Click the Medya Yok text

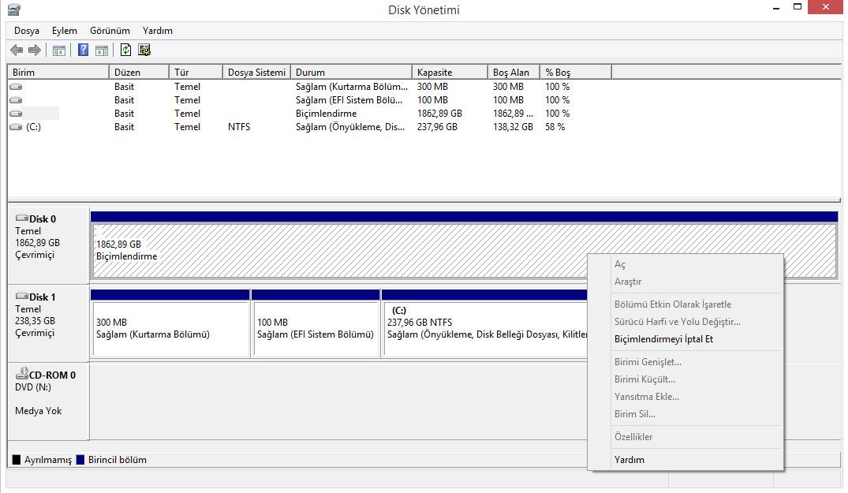point(39,411)
